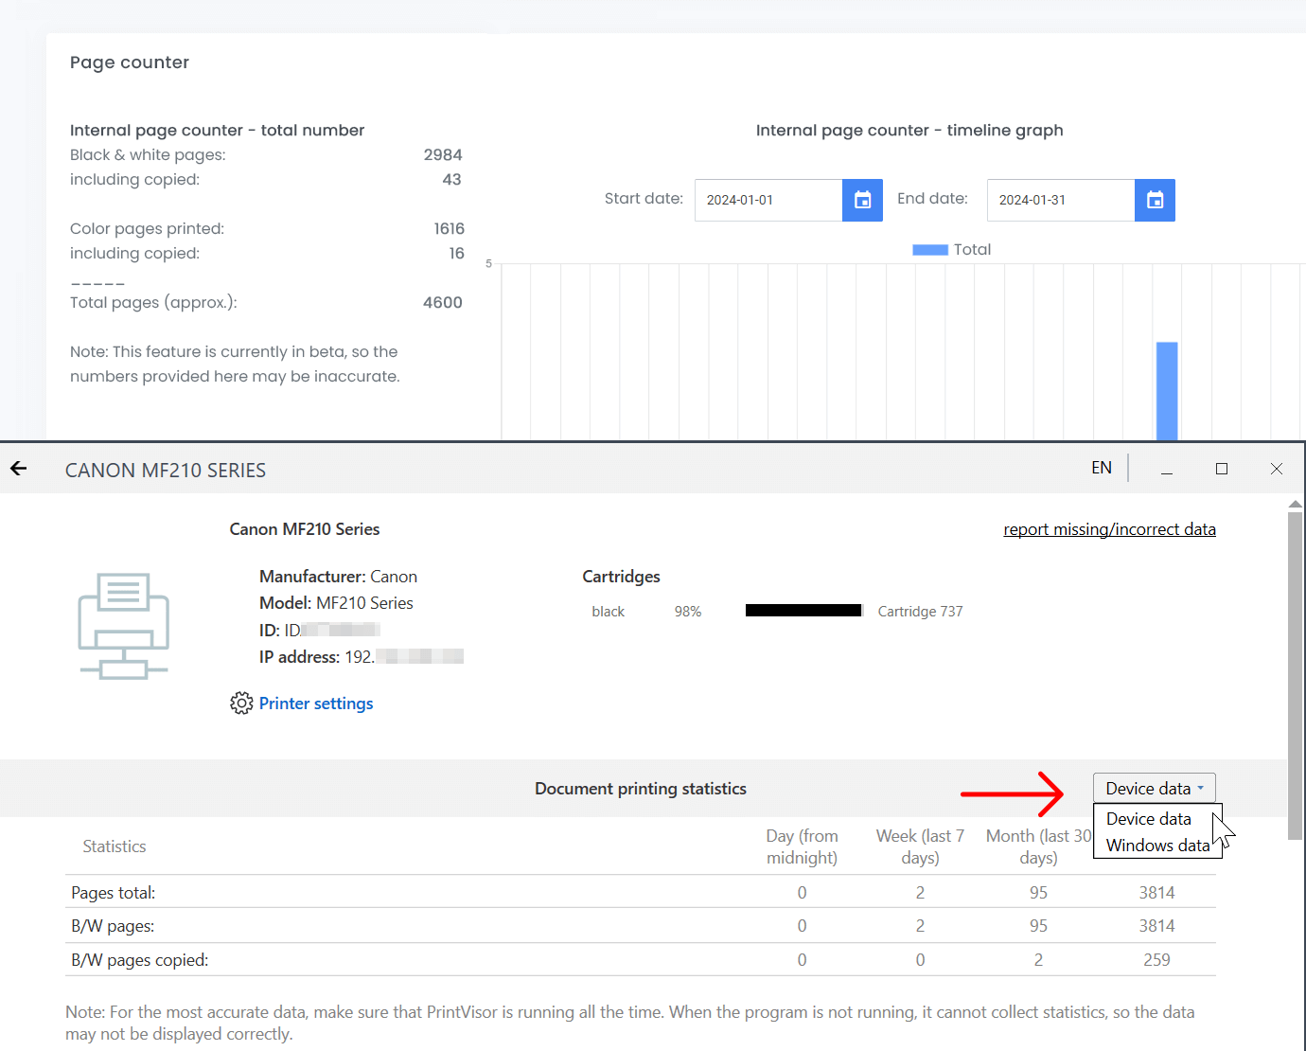Select Windows data from the list
This screenshot has height=1051, width=1306.
(1157, 846)
